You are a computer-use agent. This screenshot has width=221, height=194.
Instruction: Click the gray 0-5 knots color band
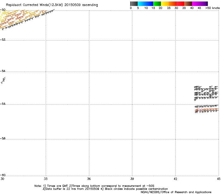tap(134, 4)
